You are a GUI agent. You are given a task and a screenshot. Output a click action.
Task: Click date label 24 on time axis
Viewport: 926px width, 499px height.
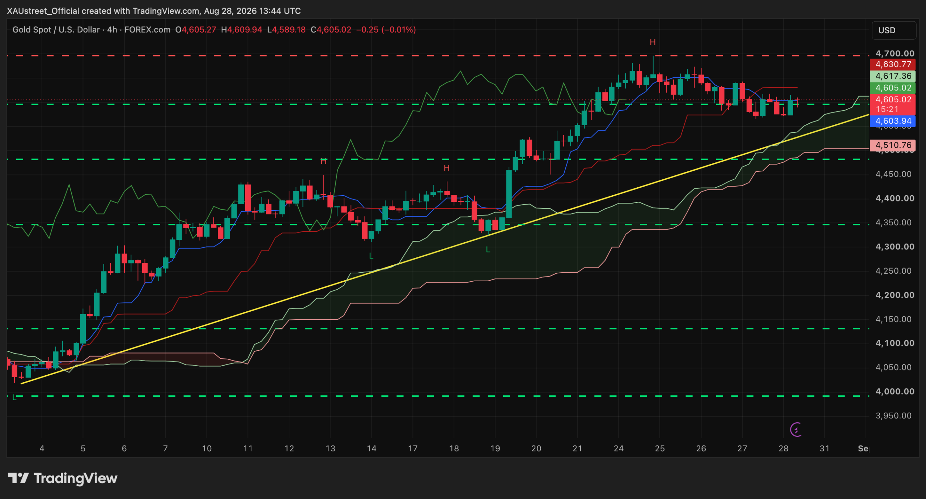click(x=619, y=448)
